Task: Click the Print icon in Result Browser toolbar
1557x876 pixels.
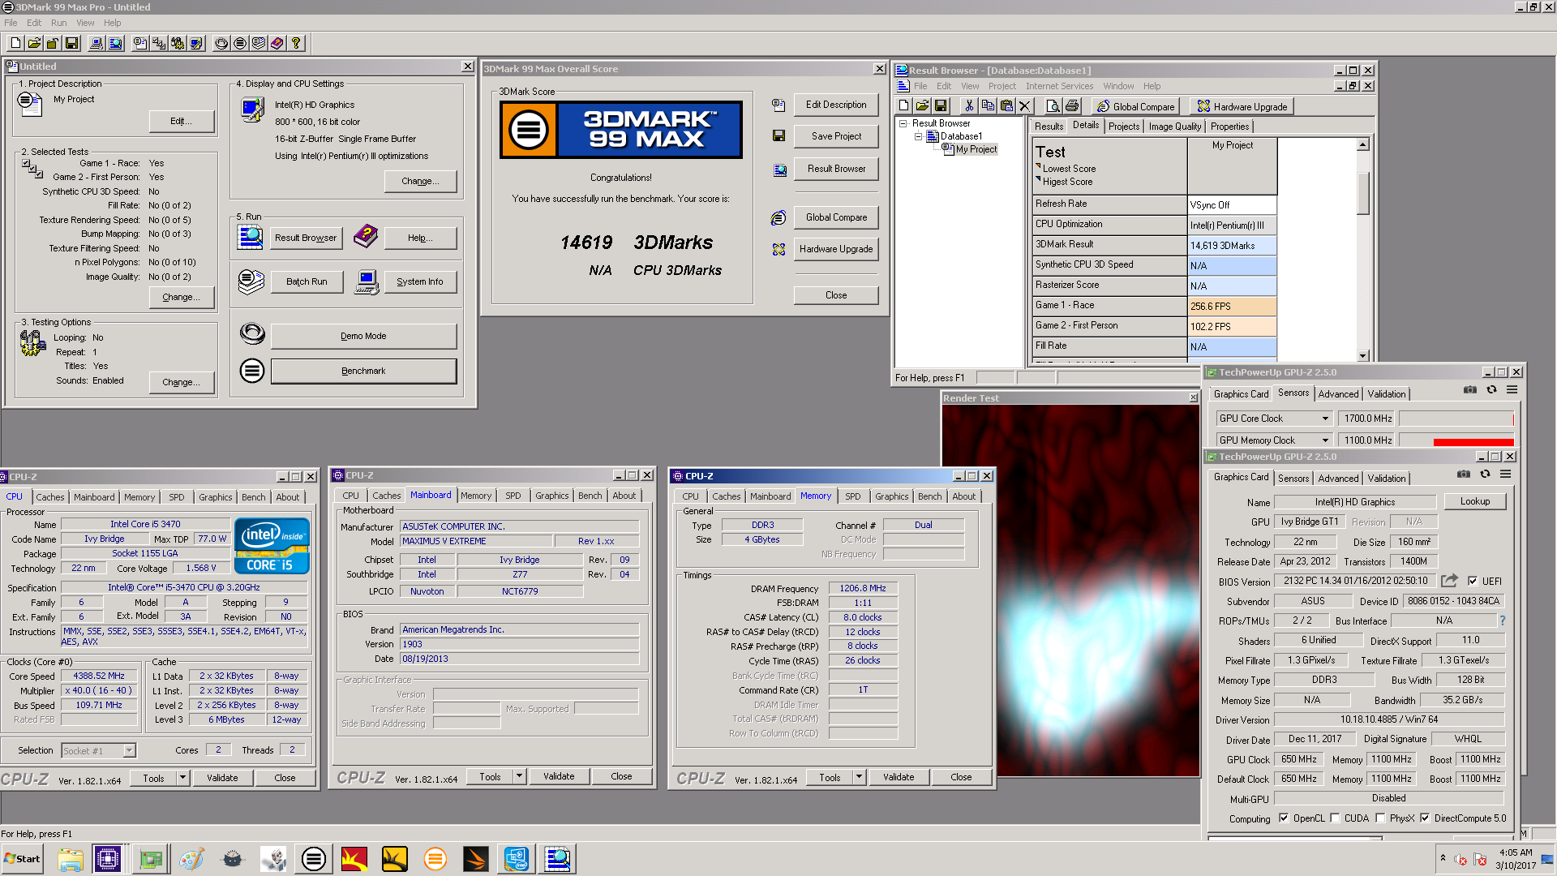Action: pos(1071,106)
